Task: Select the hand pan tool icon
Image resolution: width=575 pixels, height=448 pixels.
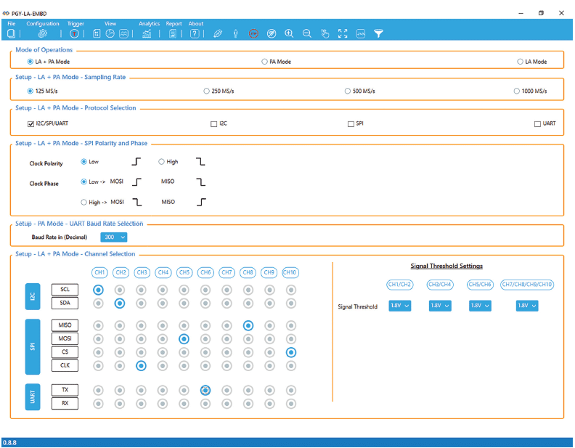Action: coord(325,33)
